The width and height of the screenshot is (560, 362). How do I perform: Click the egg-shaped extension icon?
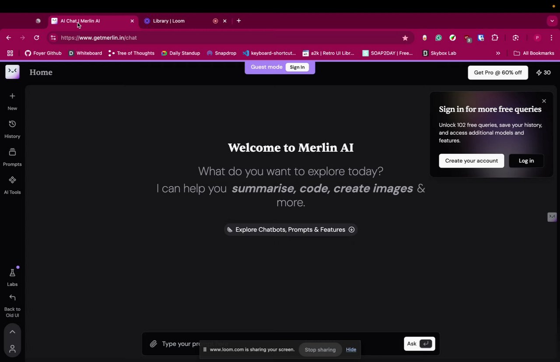(424, 38)
